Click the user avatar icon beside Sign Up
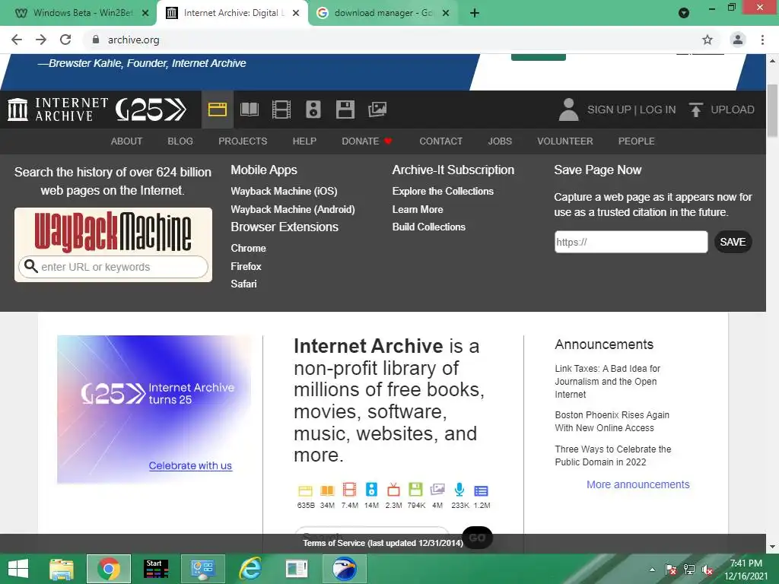 (x=568, y=109)
